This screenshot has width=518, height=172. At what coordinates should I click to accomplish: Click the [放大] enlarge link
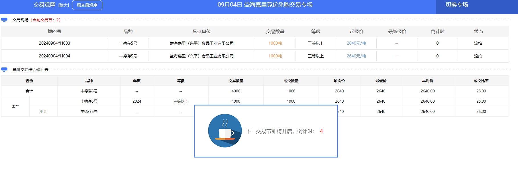pos(64,5)
